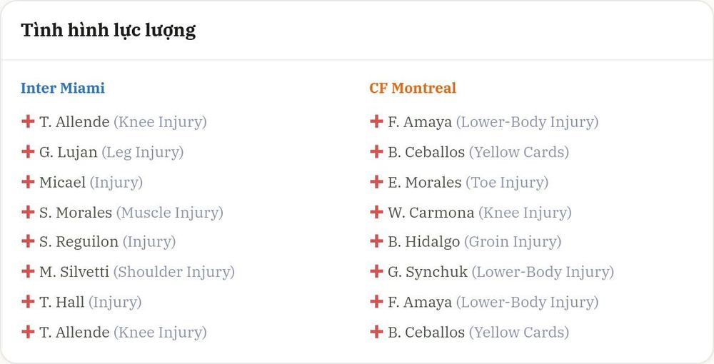Viewport: 714px width, 364px height.
Task: Click the M. Silvetti player name
Action: (x=74, y=272)
